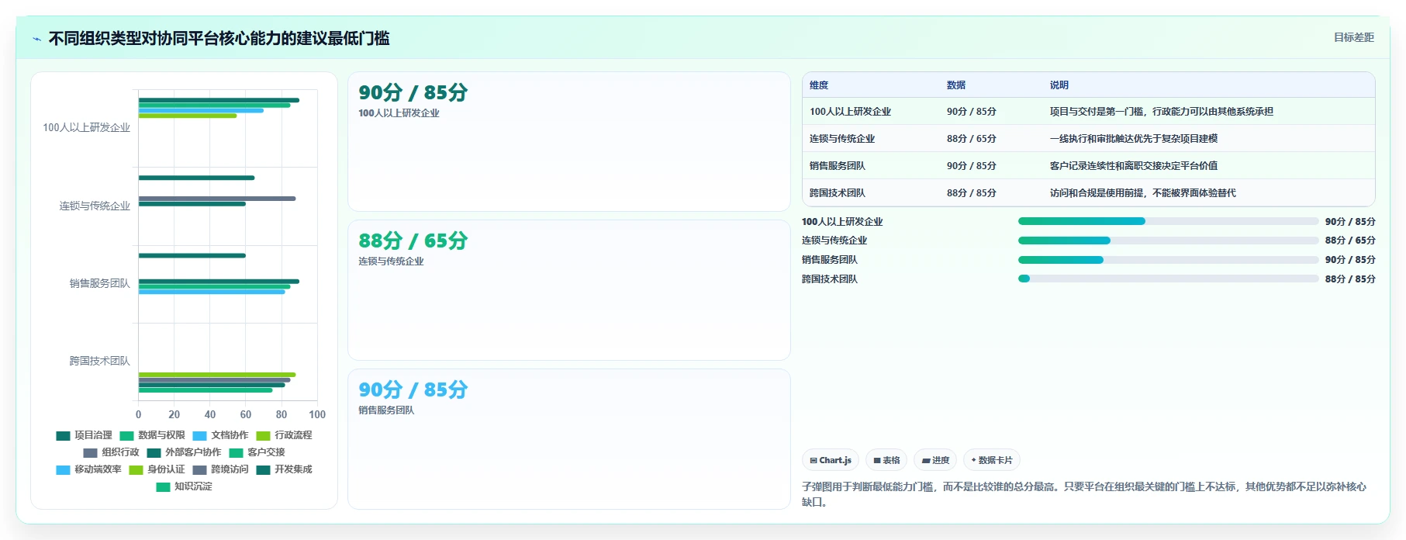The height and width of the screenshot is (540, 1406).
Task: Hide the 知识沉淀 legend series
Action: (184, 486)
